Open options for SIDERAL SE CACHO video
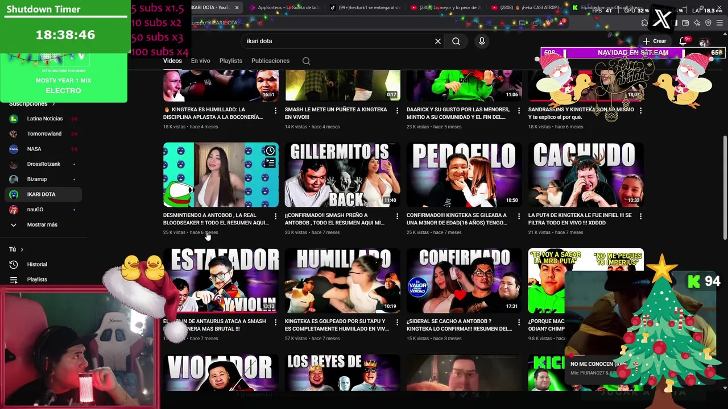The image size is (728, 409). pos(519,322)
